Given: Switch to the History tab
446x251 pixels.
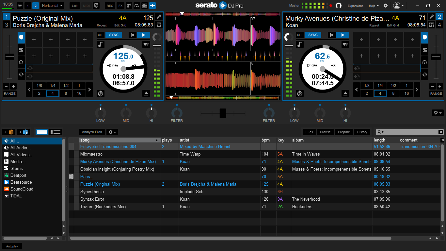Looking at the screenshot, I should (362, 132).
